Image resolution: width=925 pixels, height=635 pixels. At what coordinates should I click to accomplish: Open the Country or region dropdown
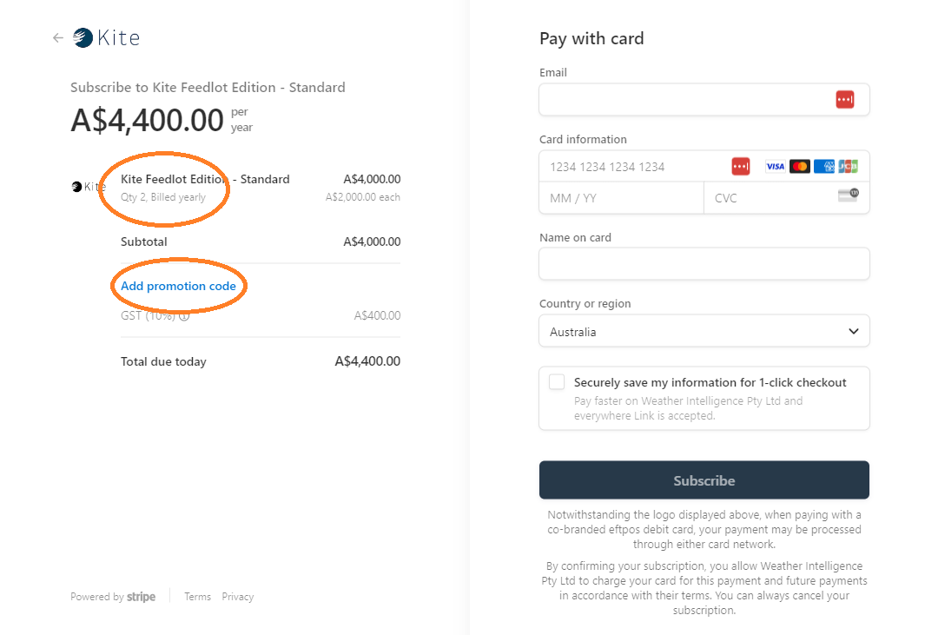(704, 331)
